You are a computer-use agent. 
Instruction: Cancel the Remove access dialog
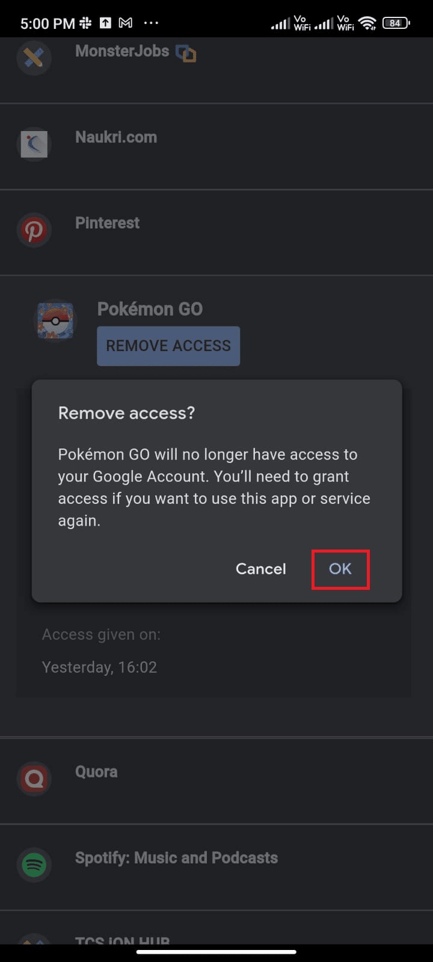[x=260, y=569]
